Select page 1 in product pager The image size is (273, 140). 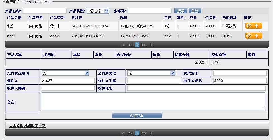137,45
